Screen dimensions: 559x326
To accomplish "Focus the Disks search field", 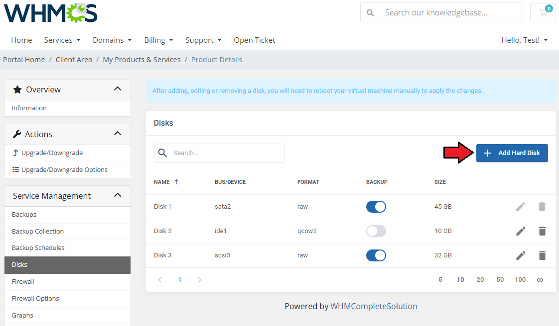I will (219, 153).
